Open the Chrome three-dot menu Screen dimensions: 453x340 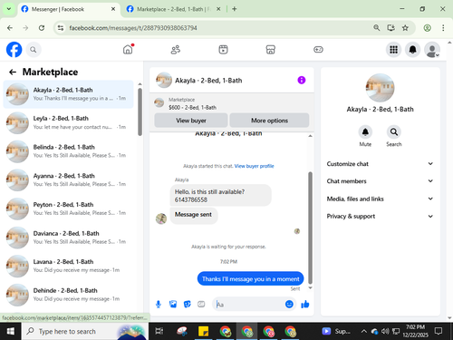443,28
